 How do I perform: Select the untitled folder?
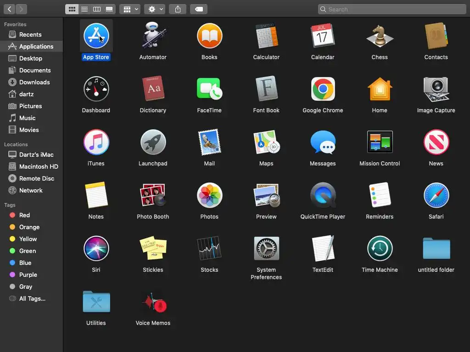click(x=436, y=248)
